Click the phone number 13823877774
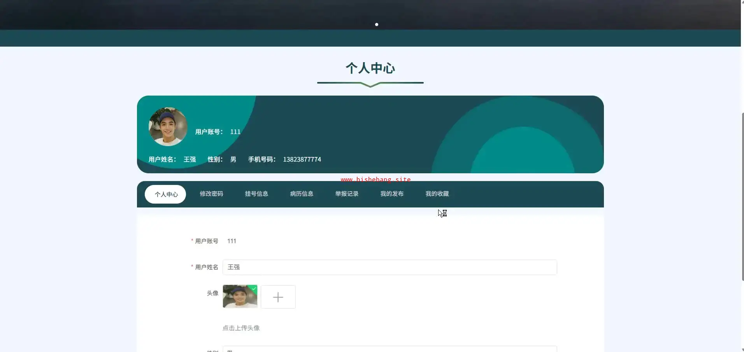 point(302,159)
